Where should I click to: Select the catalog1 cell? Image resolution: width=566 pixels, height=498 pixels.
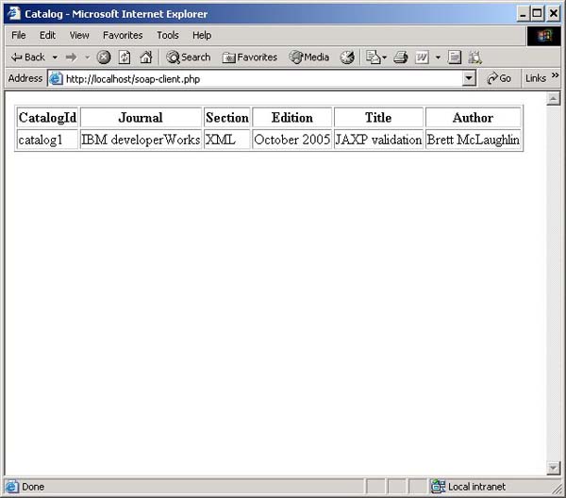tap(48, 140)
